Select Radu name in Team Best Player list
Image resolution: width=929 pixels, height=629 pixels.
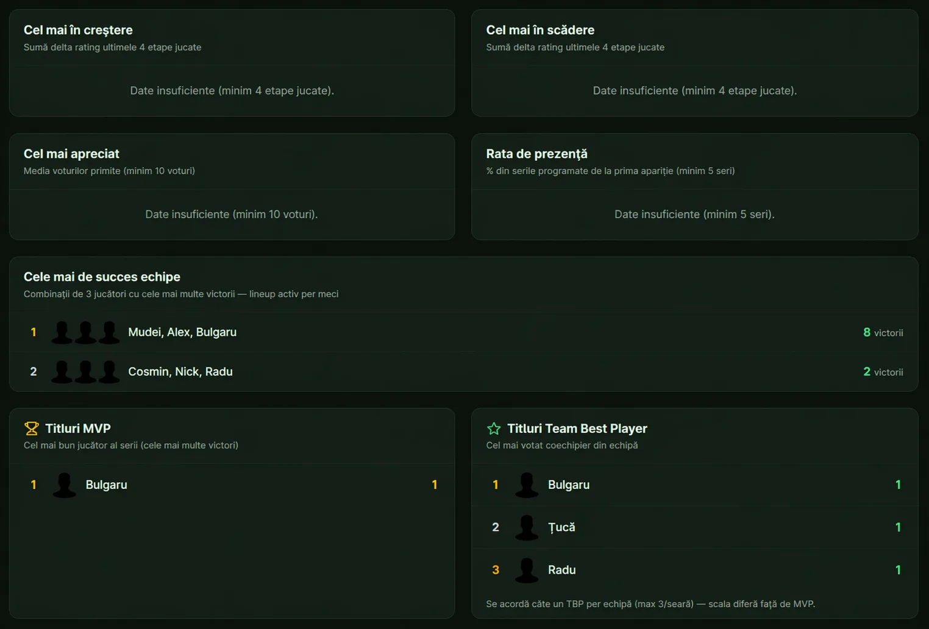[x=561, y=570]
